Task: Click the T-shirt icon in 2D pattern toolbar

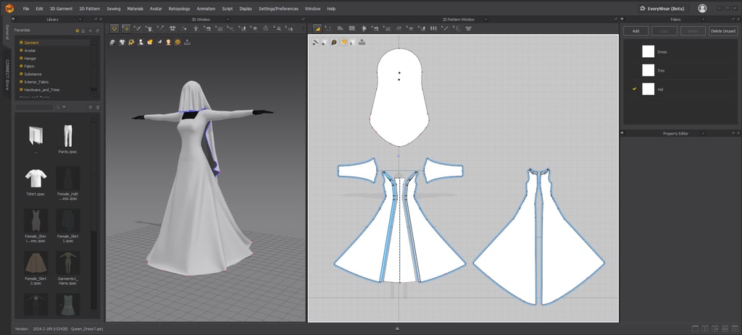Action: coord(469,28)
